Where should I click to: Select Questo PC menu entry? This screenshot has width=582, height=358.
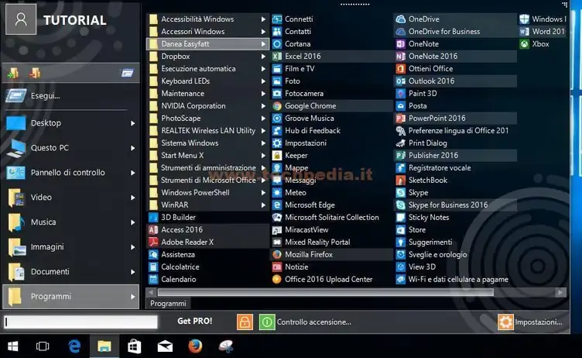tap(70, 148)
